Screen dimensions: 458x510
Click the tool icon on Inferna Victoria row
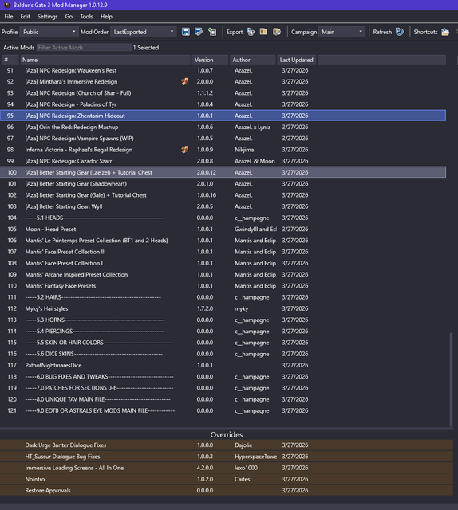(184, 150)
